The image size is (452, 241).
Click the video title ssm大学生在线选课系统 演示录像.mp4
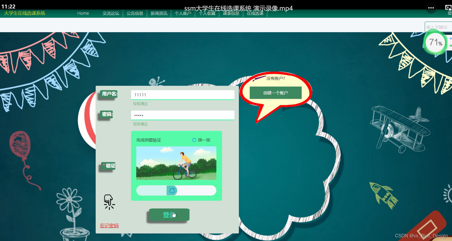tap(238, 8)
